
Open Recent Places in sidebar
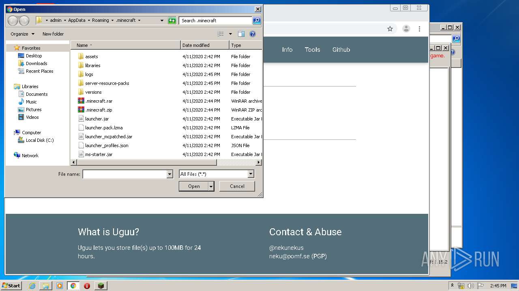(x=40, y=71)
